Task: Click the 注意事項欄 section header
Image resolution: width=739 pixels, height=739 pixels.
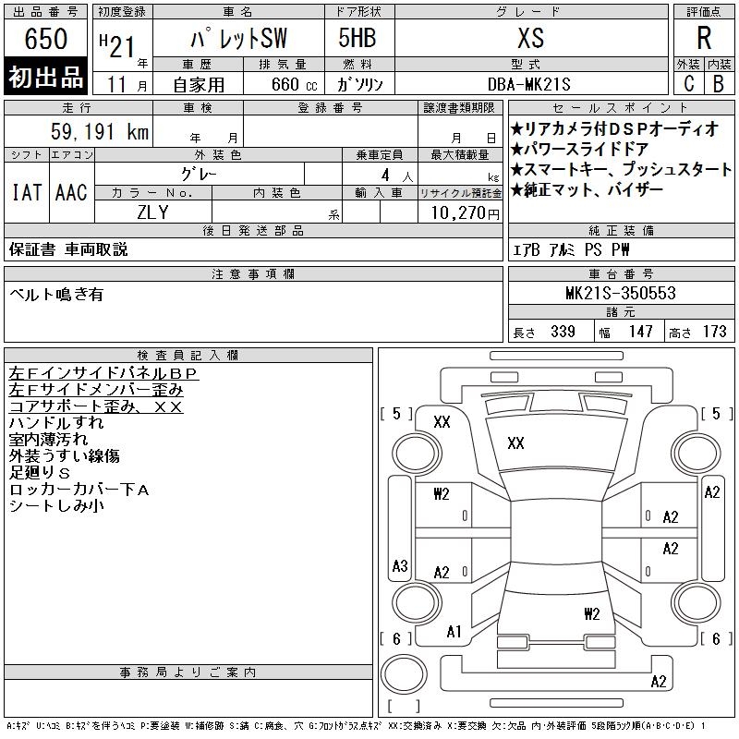Action: pyautogui.click(x=253, y=273)
